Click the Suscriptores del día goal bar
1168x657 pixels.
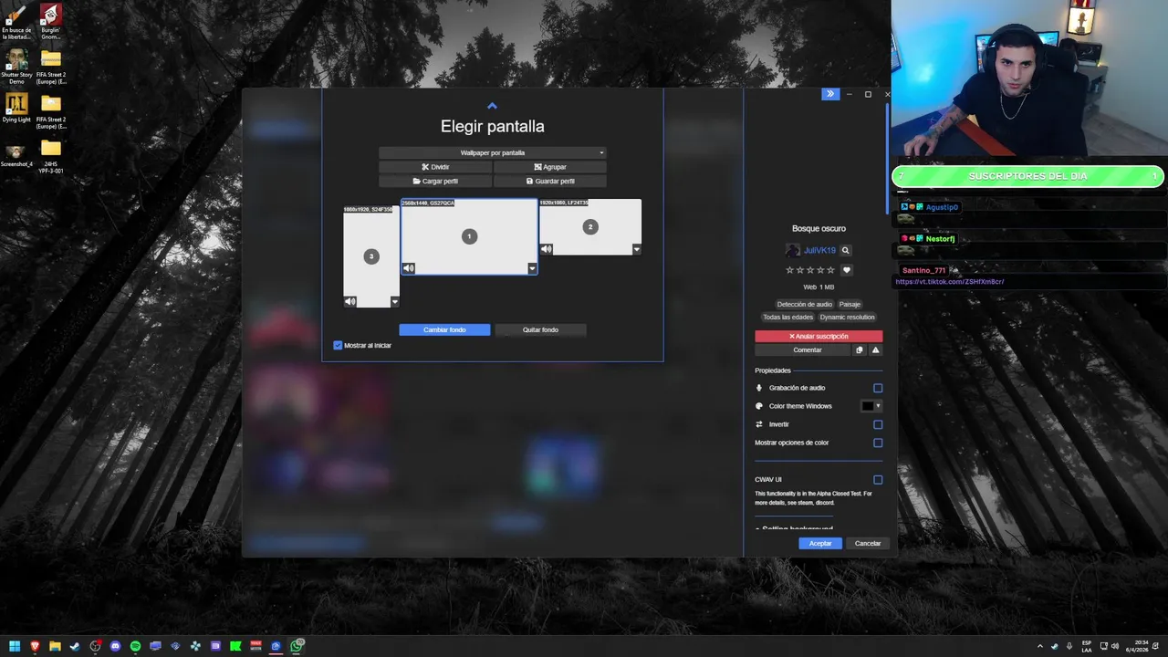point(1027,176)
